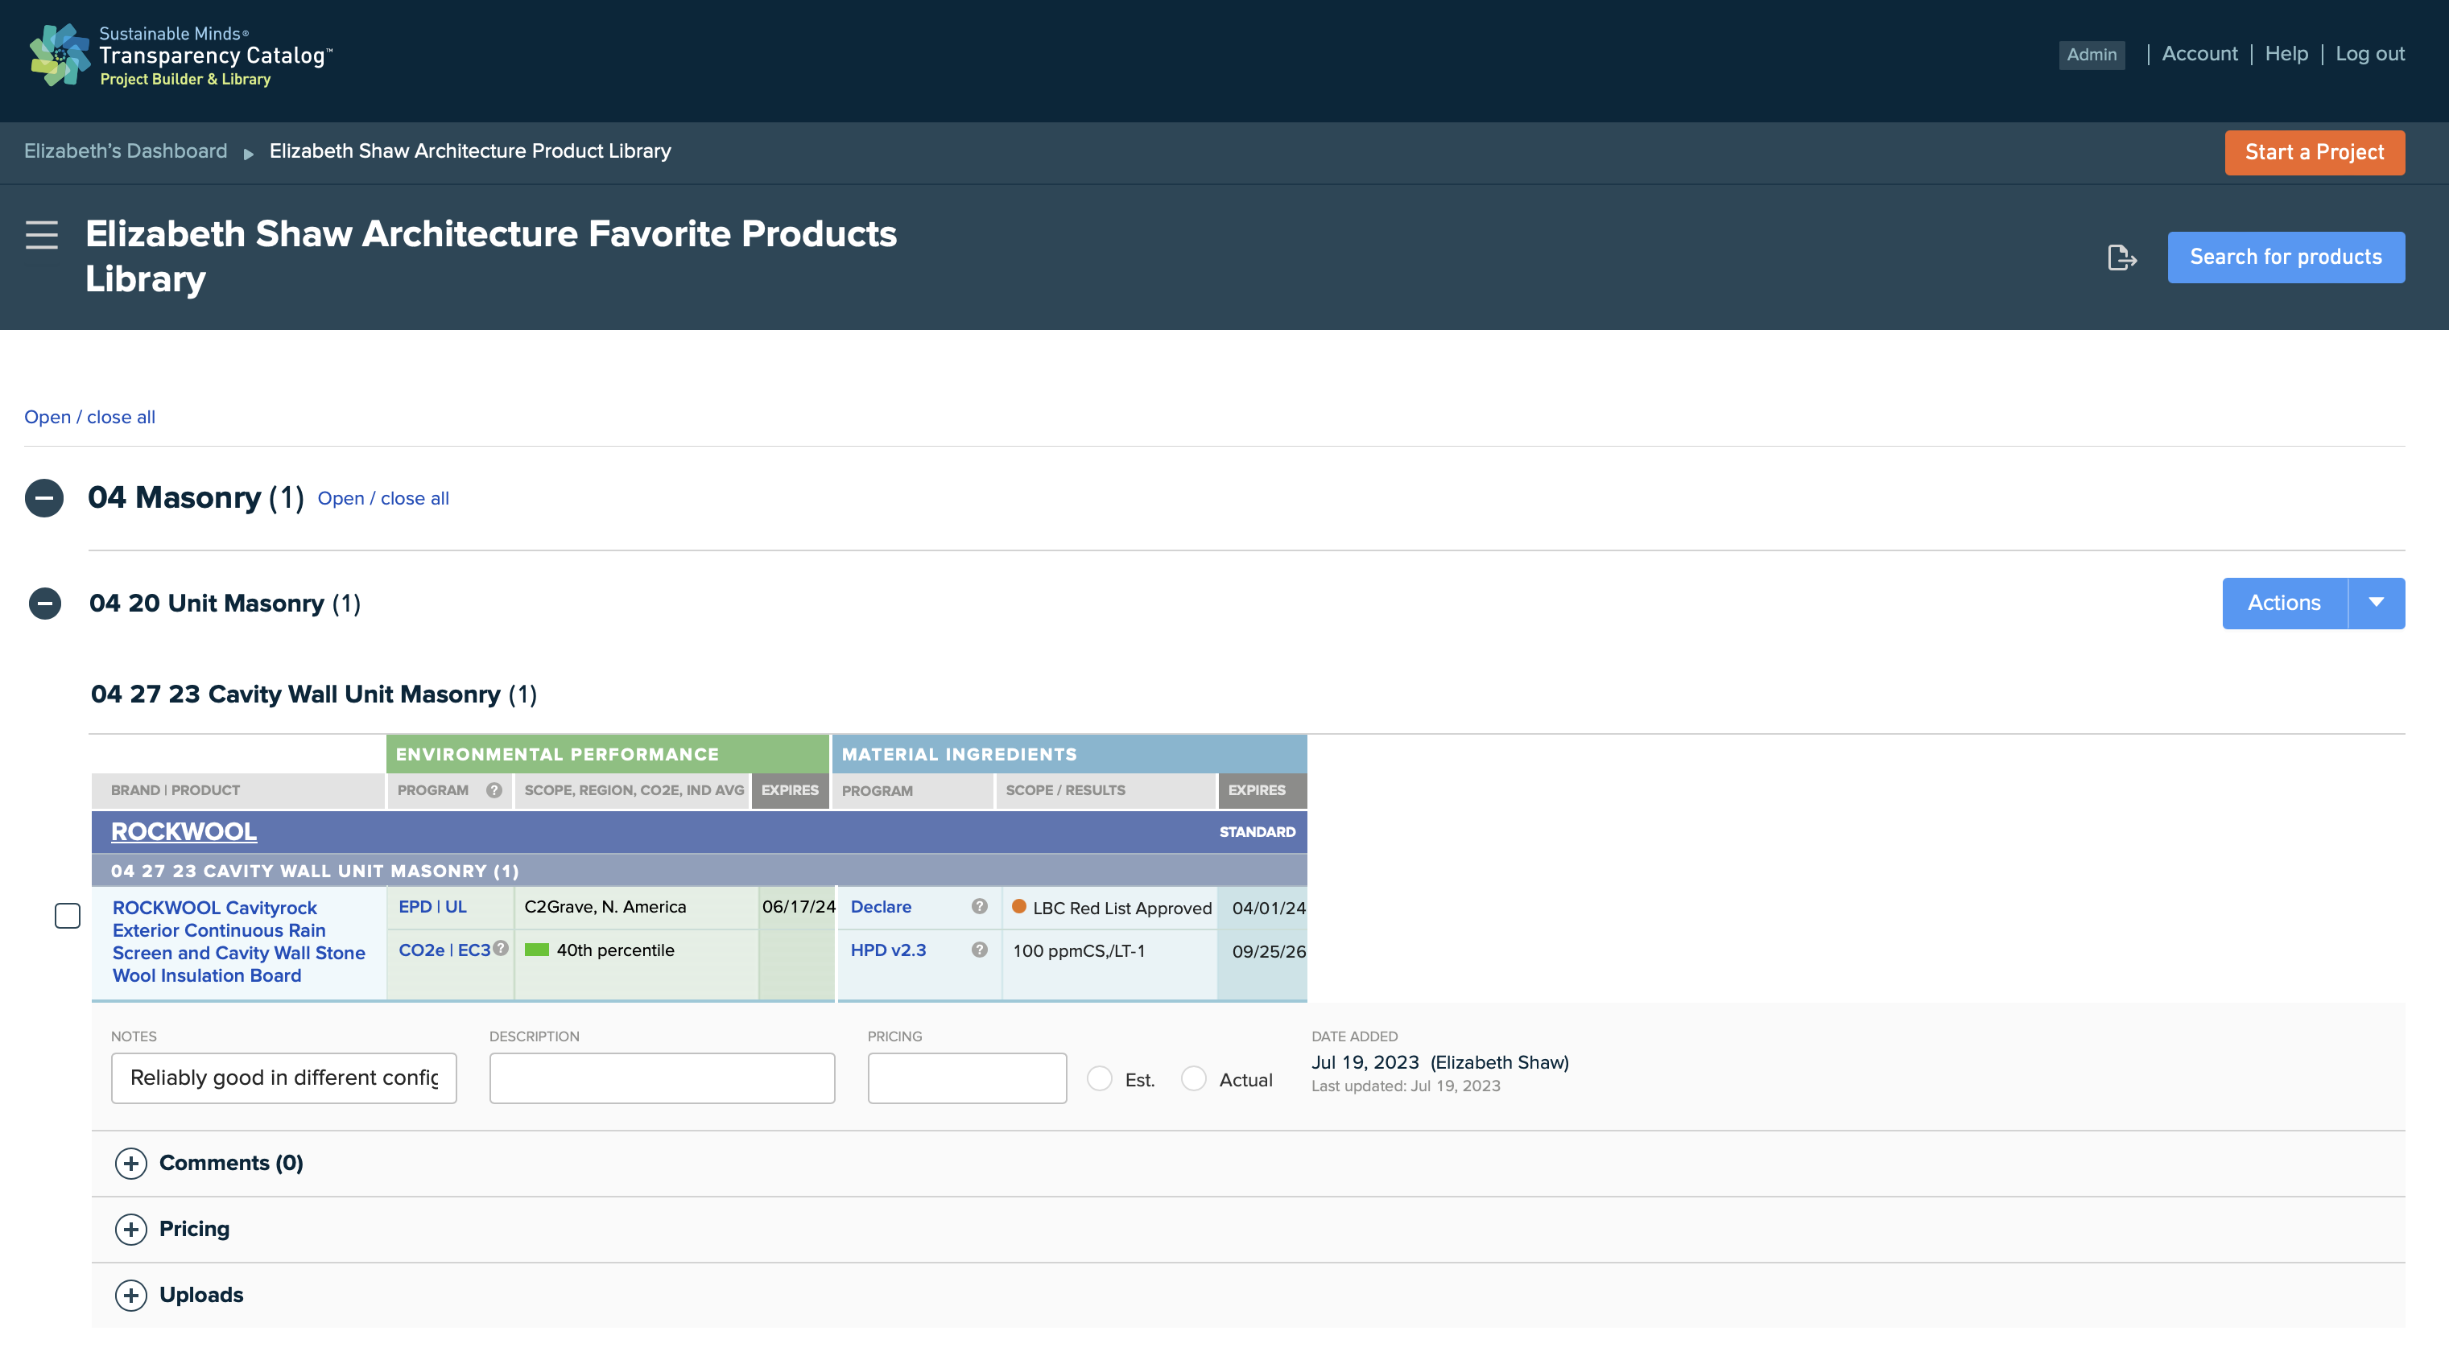Collapse the 04 20 Unit Masonry subsection
The width and height of the screenshot is (2449, 1360).
pos(45,604)
